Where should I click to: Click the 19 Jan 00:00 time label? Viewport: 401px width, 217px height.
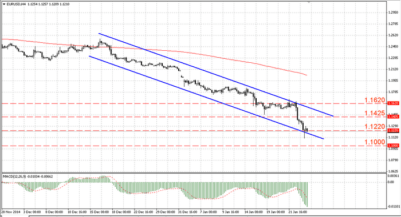[276, 212]
